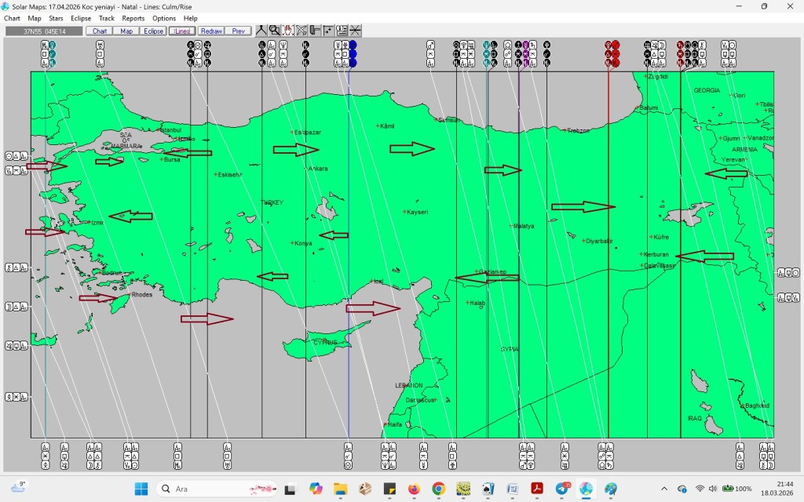
Task: Click the Map toolbar button
Action: coord(126,31)
